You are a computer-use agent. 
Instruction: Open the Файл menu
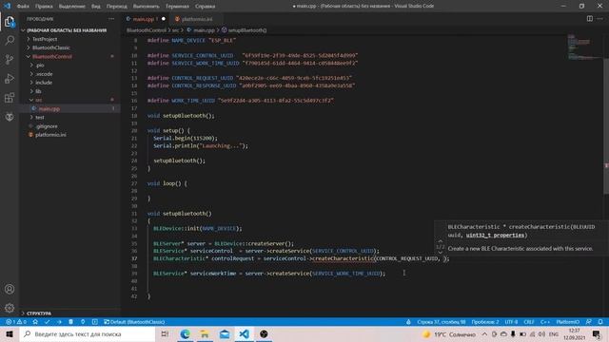click(x=23, y=7)
